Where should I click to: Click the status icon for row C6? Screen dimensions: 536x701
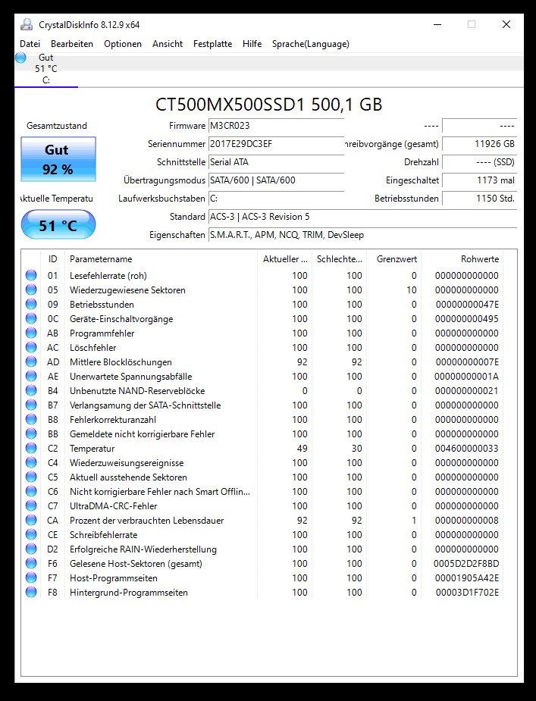tap(31, 491)
